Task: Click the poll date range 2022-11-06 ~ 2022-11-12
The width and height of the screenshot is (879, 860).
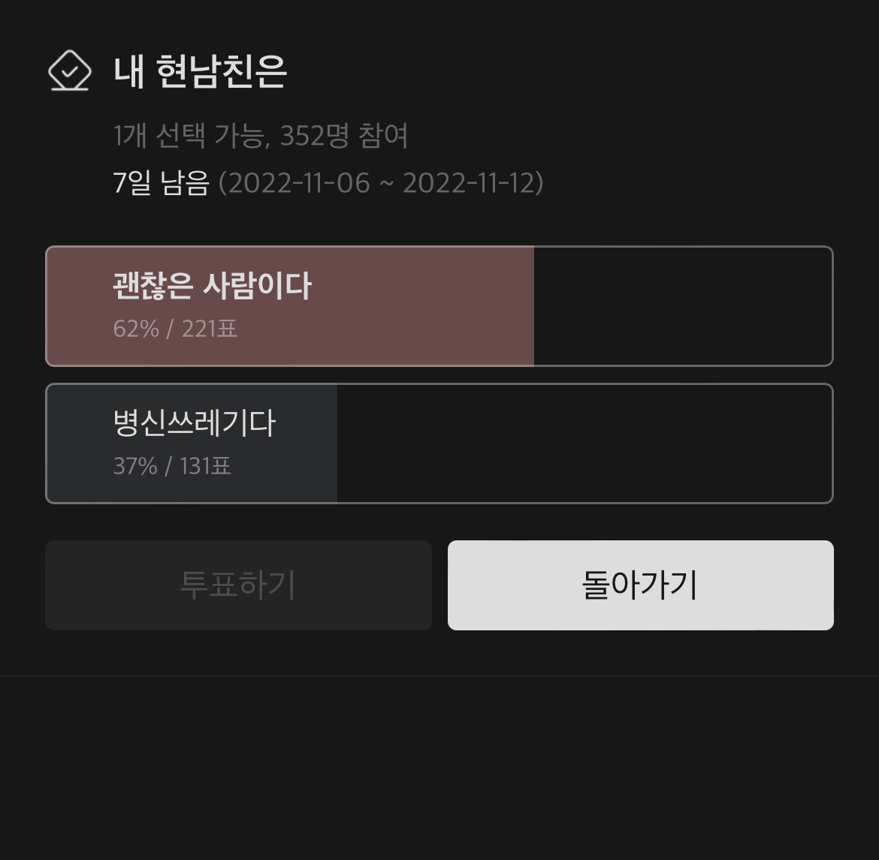Action: (x=381, y=183)
